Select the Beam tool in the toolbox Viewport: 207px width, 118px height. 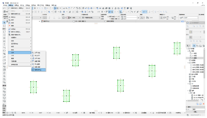point(4,48)
